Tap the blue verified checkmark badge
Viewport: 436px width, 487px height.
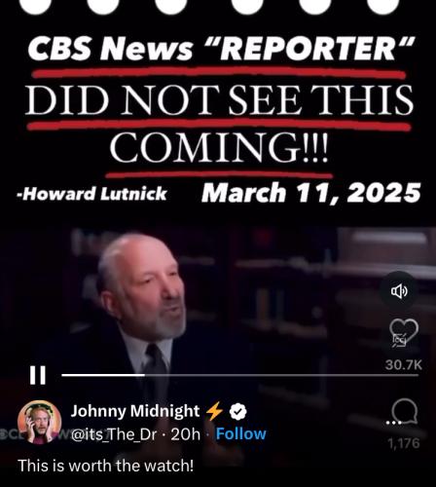(x=238, y=412)
